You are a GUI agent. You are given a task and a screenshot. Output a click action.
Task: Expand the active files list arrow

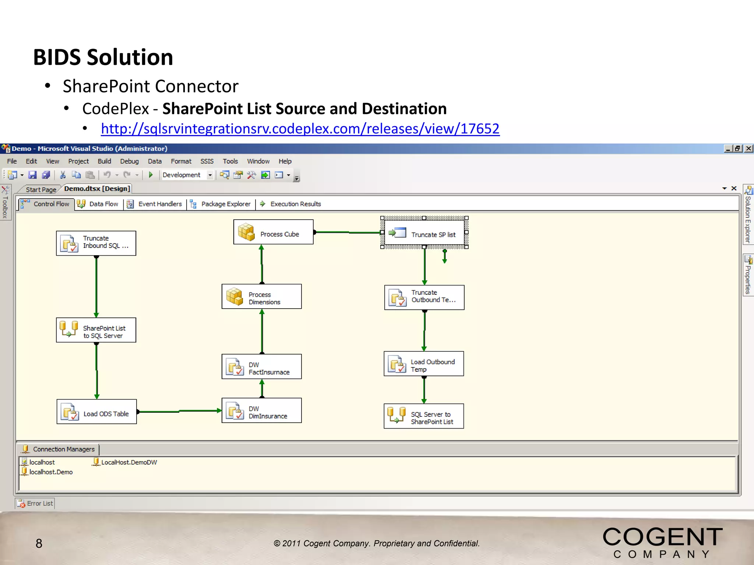click(724, 188)
